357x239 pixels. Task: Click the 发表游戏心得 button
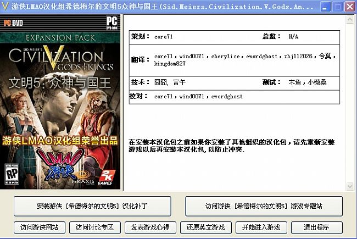point(150,227)
